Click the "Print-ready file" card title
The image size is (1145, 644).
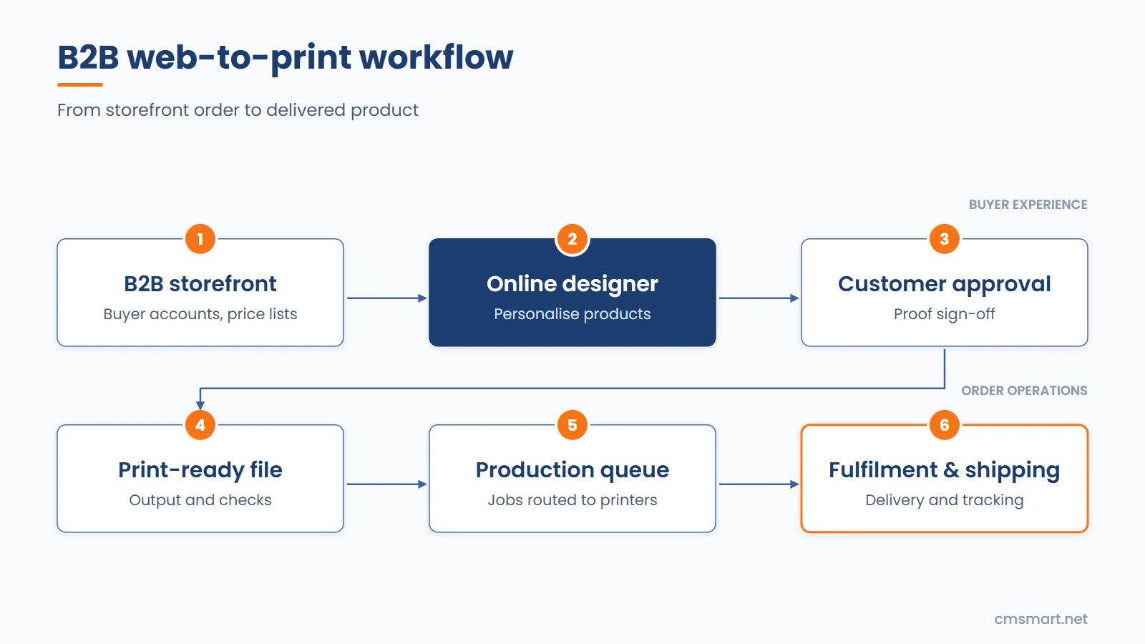[200, 470]
